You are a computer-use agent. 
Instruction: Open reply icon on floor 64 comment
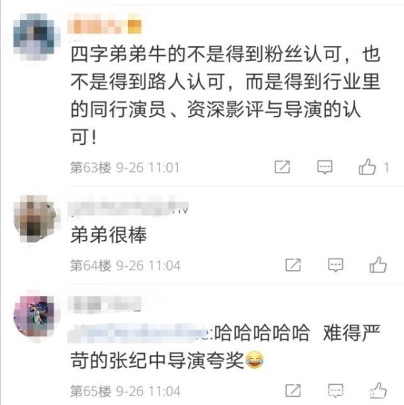click(x=335, y=265)
